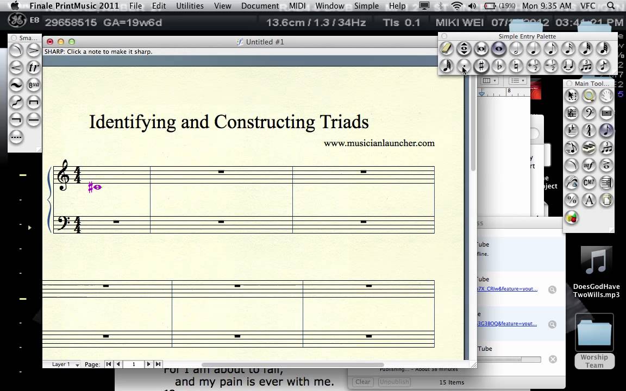
Task: Select the Tuplet tool in Main Tool palette
Action: [606, 148]
